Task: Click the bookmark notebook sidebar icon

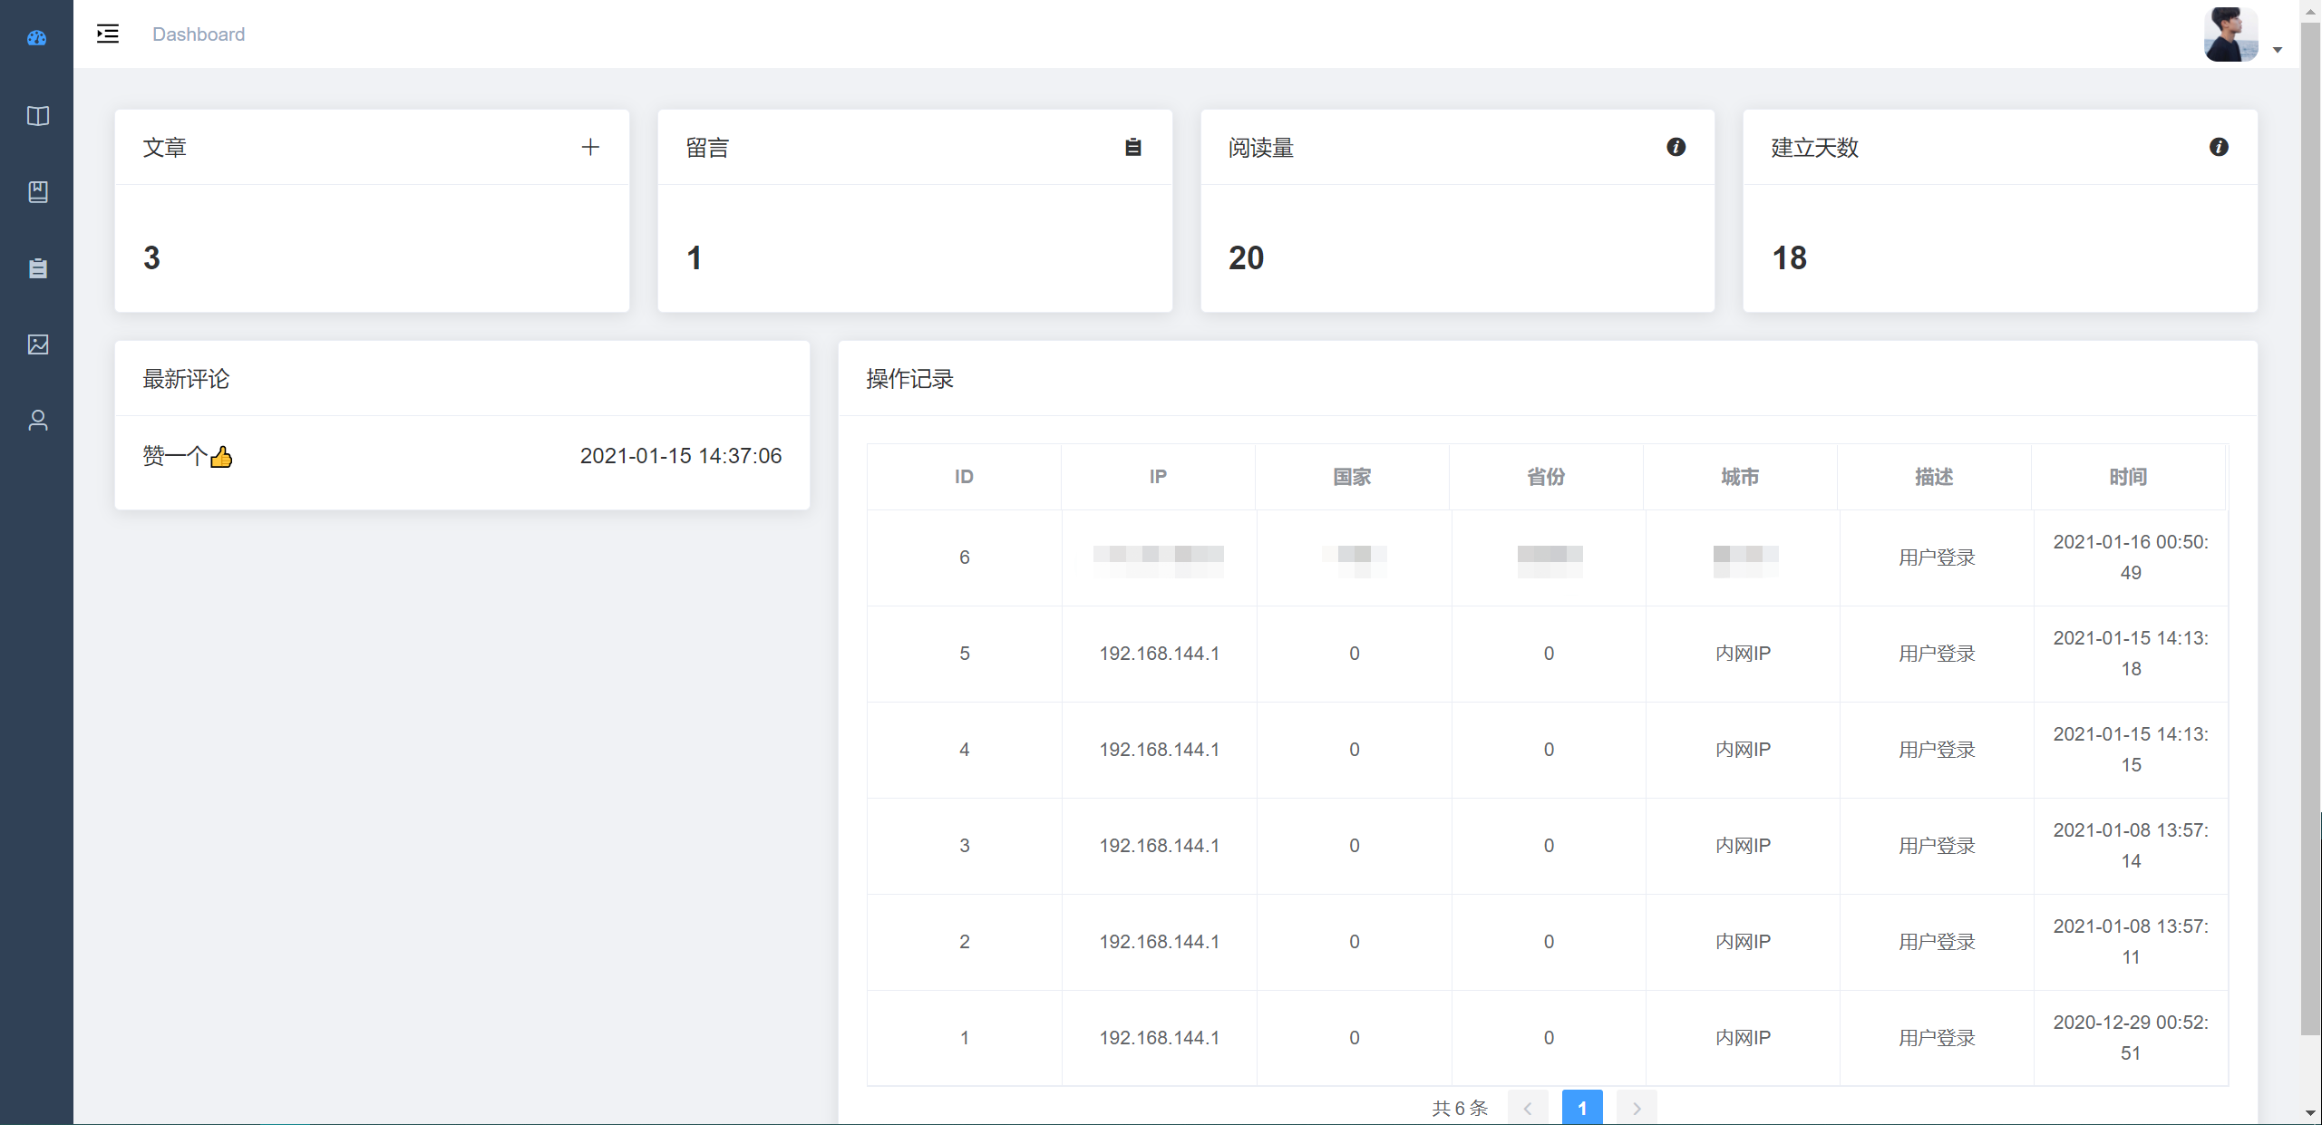Action: (x=37, y=192)
